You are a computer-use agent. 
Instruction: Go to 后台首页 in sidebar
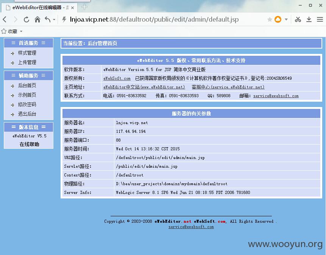tap(27, 85)
